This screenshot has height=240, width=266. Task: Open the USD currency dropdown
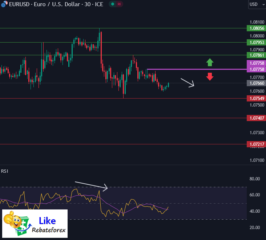[257, 4]
